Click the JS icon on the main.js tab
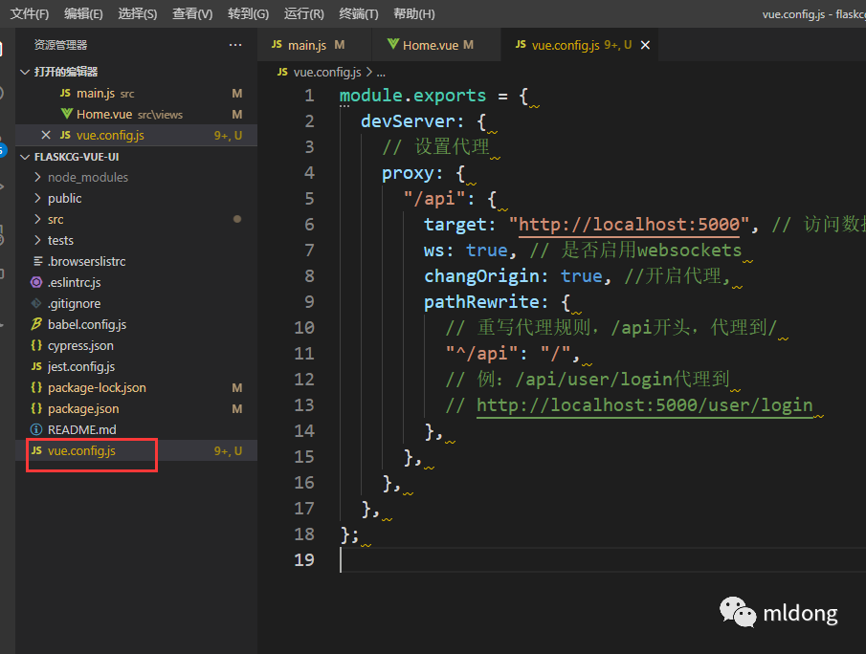Image resolution: width=866 pixels, height=654 pixels. coord(278,45)
